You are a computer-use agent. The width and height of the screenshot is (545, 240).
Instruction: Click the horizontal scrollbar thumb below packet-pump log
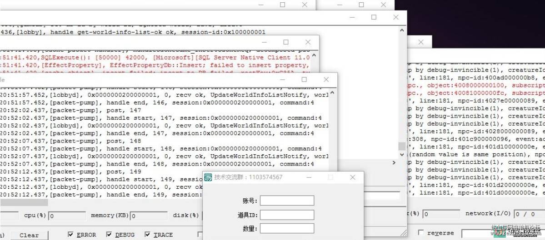click(x=24, y=202)
